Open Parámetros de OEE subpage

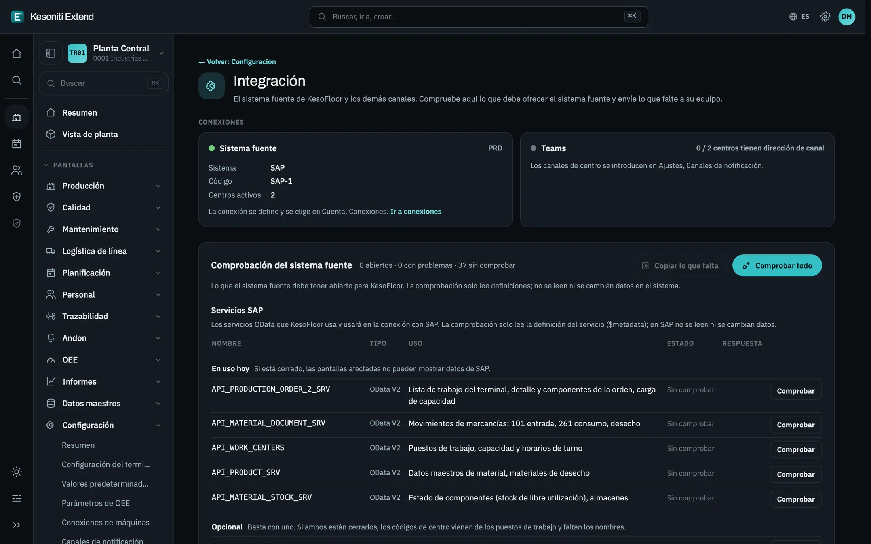point(95,503)
